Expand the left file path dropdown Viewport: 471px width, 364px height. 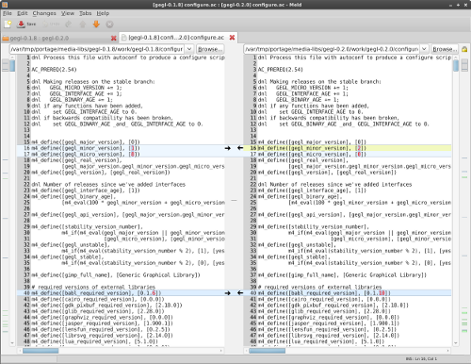189,49
